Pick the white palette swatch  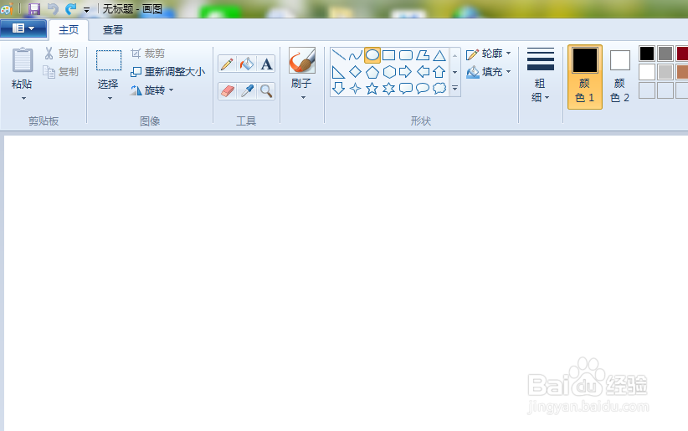coord(647,72)
